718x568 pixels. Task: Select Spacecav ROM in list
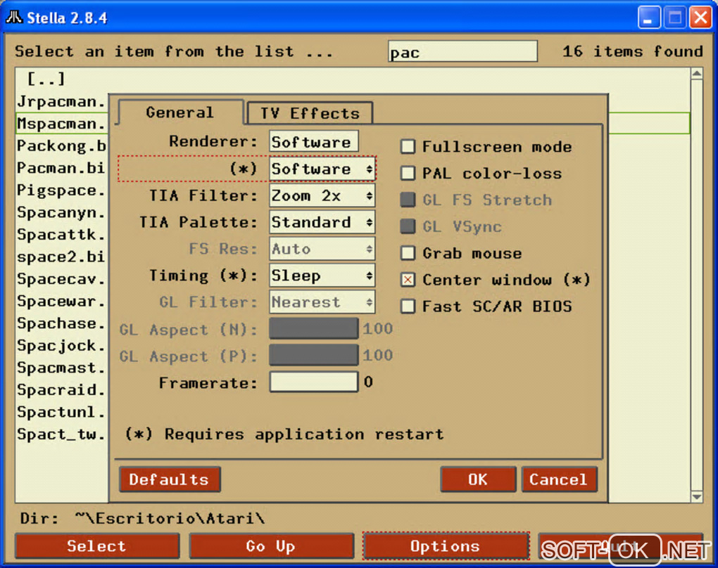tap(61, 279)
